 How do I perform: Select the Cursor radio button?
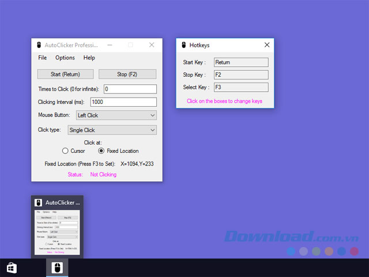pyautogui.click(x=65, y=151)
